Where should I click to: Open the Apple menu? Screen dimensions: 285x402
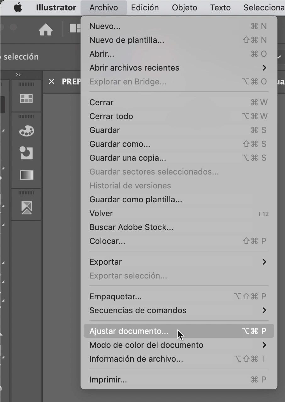(18, 7)
